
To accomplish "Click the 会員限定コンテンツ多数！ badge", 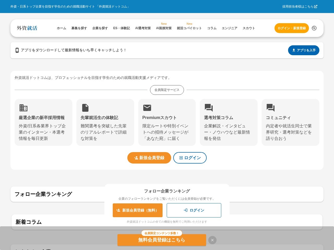I will click(x=162, y=233).
